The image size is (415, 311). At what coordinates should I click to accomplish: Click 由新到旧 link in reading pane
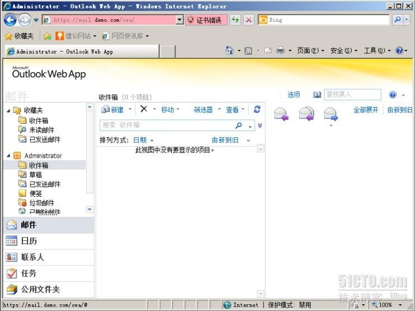point(400,110)
